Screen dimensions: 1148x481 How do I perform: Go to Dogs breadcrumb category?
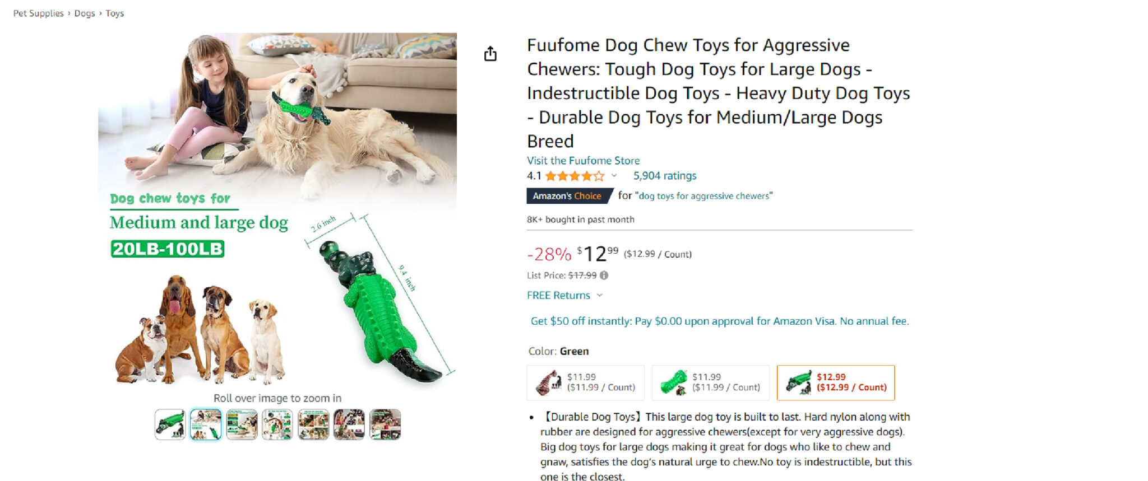(85, 13)
